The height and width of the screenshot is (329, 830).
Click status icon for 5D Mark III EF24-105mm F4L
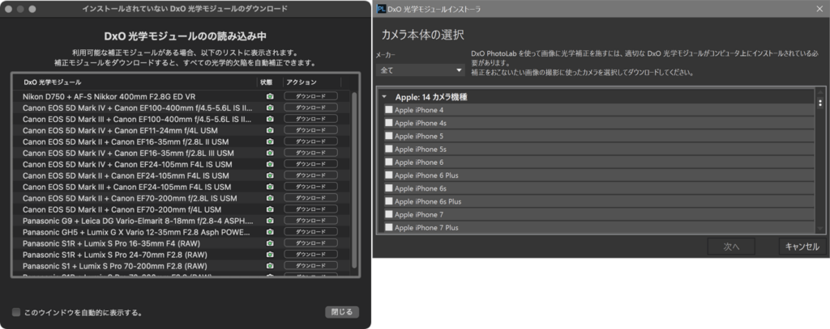pyautogui.click(x=270, y=187)
